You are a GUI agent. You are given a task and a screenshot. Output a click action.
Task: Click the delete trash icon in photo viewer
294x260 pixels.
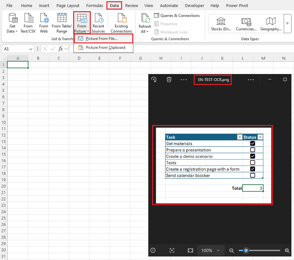[169, 80]
